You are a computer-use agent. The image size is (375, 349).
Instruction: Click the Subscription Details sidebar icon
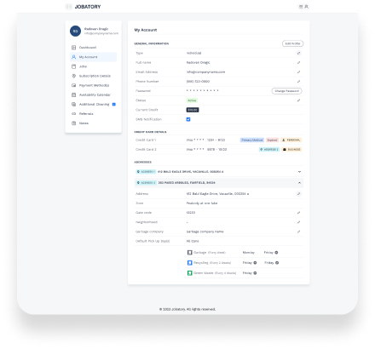(x=73, y=76)
